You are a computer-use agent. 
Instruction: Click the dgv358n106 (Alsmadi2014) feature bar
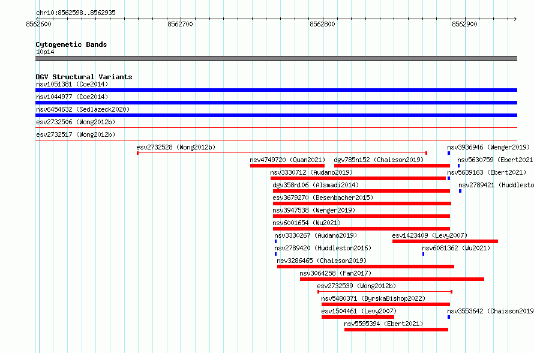[361, 191]
